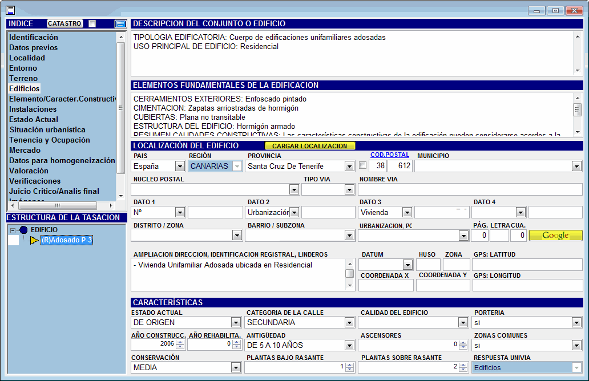Open the BARRIO / SUBZONA dropdown

349,236
